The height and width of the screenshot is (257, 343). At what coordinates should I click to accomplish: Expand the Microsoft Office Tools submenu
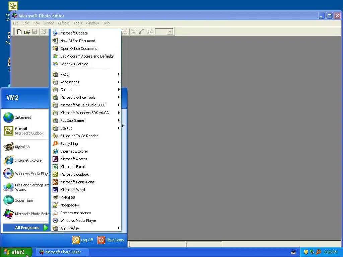(x=86, y=97)
